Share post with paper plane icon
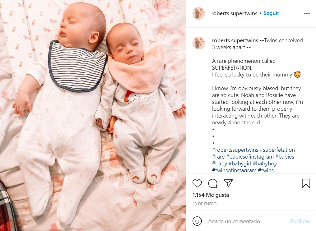Viewport: 316px width, 231px height. click(x=228, y=183)
